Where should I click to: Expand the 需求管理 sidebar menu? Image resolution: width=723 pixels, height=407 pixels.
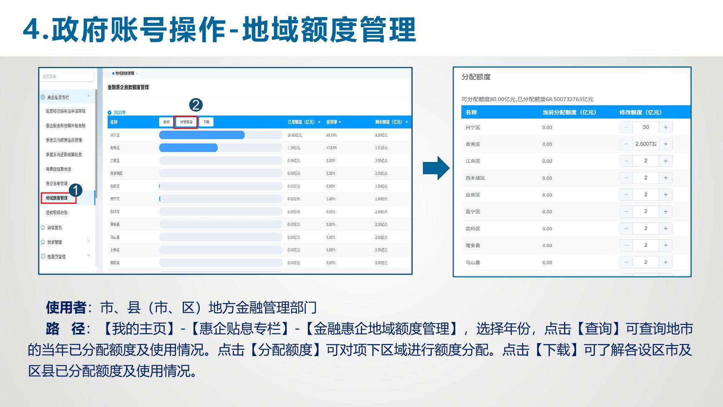coord(88,241)
